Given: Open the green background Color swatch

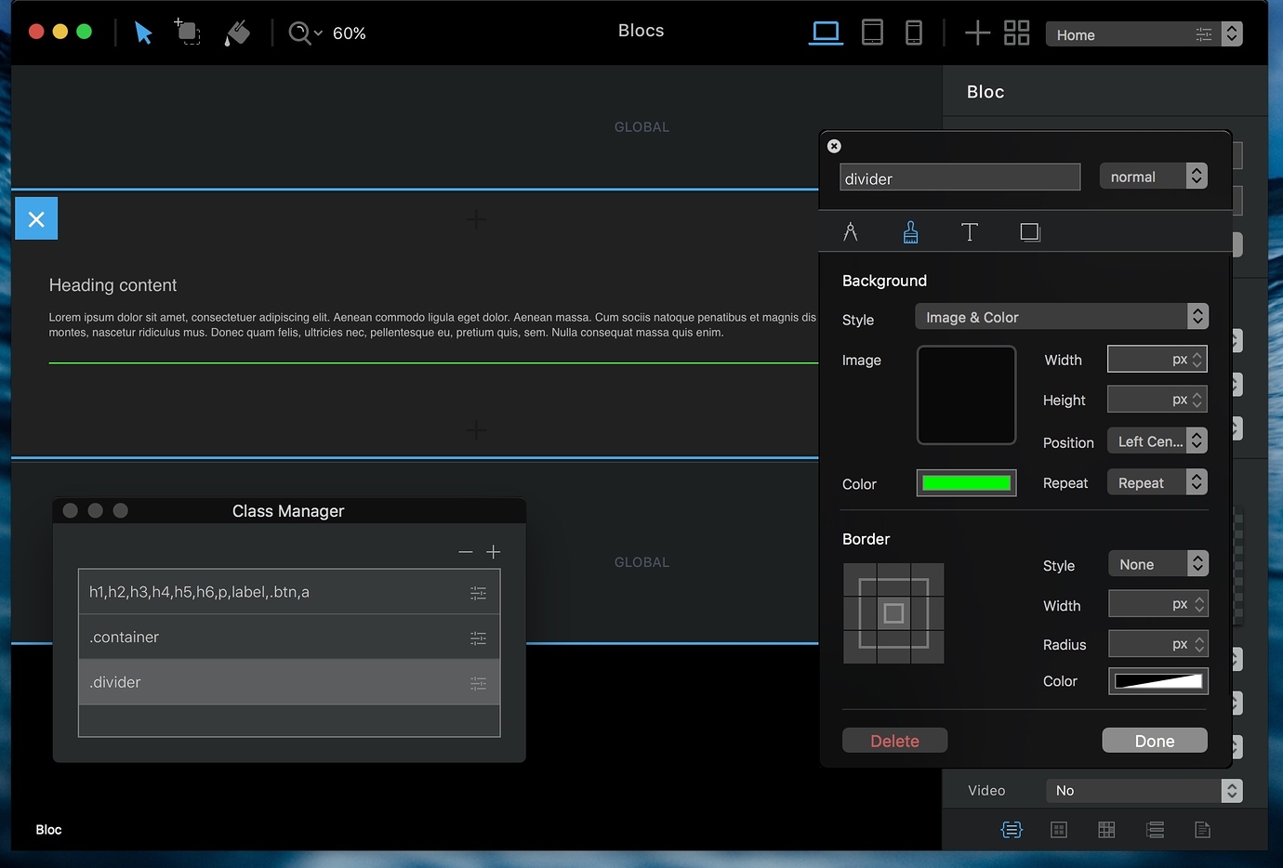Looking at the screenshot, I should [966, 482].
